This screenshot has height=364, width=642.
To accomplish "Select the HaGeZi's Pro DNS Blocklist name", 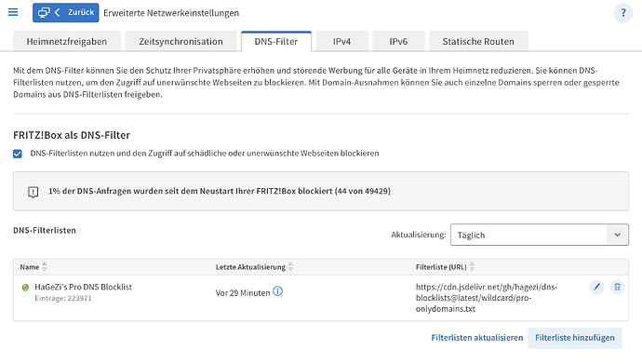I will (83, 287).
